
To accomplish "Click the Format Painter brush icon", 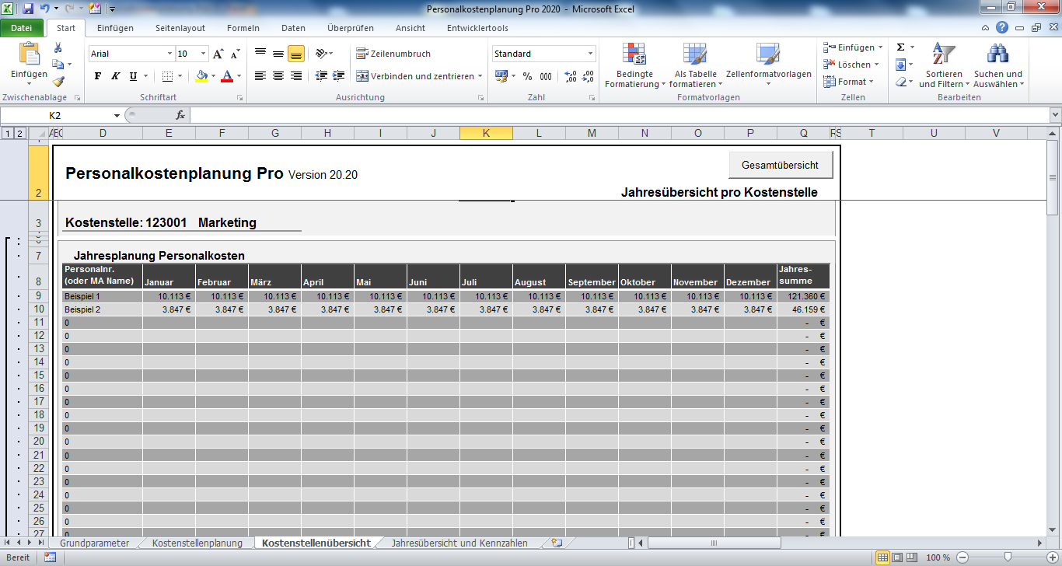I will click(x=58, y=82).
